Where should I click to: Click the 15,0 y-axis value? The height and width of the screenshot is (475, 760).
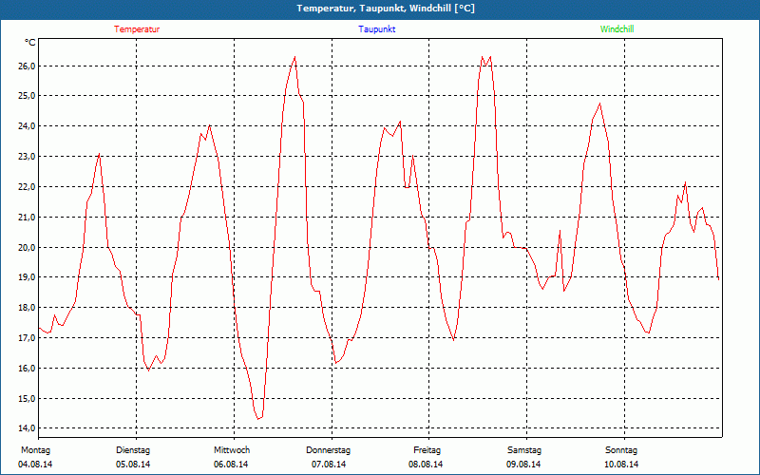click(x=28, y=398)
